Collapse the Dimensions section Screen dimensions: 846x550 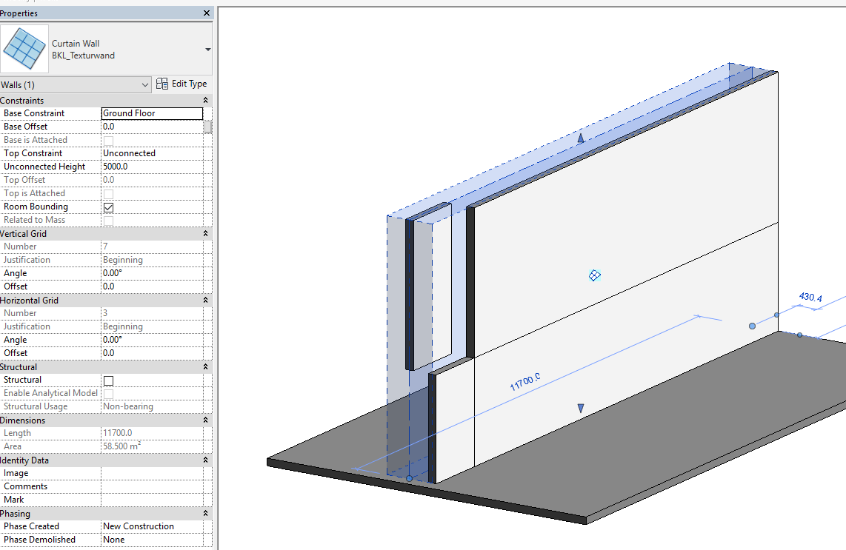(x=205, y=420)
